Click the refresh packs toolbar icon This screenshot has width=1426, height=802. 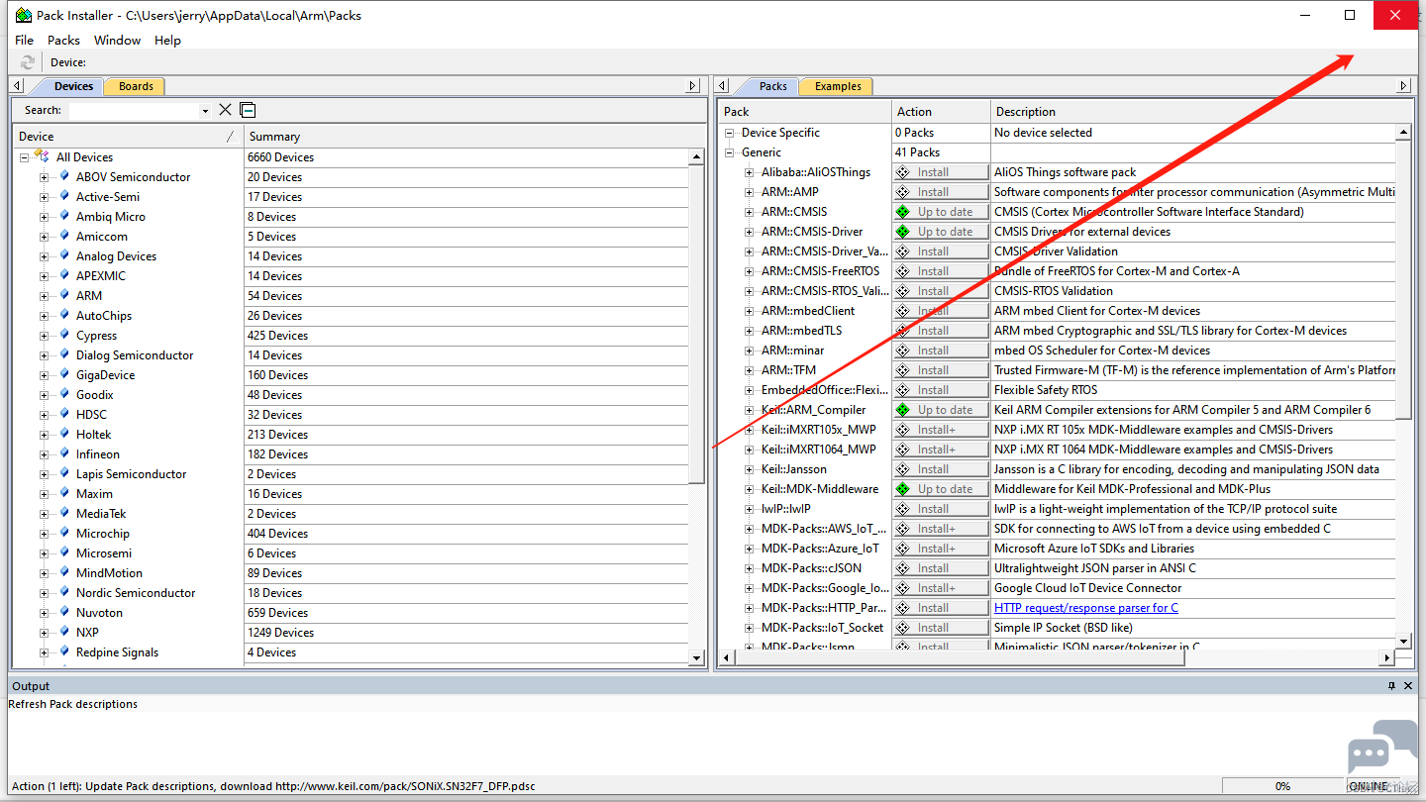pos(28,62)
